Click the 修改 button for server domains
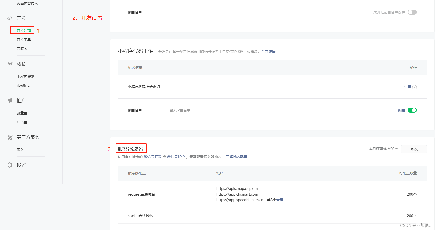This screenshot has height=230, width=435. click(x=414, y=149)
